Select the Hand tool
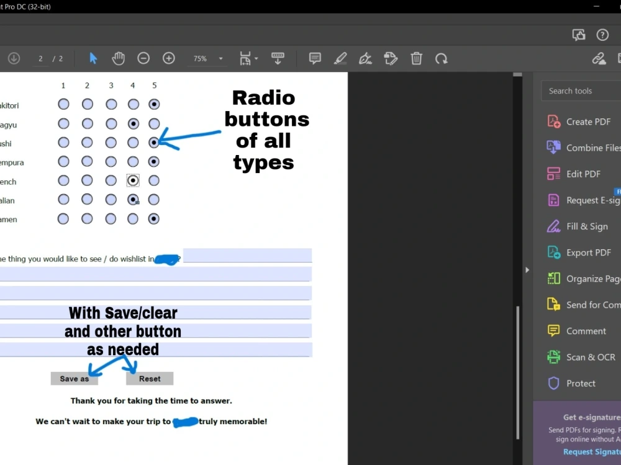Screen dimensions: 621x465 pos(118,58)
